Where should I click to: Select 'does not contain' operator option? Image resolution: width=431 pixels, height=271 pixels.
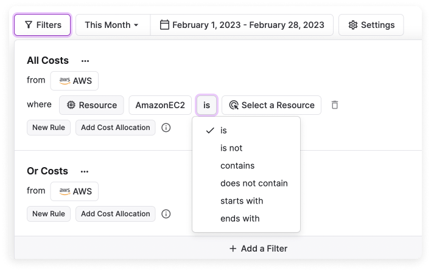tap(254, 183)
